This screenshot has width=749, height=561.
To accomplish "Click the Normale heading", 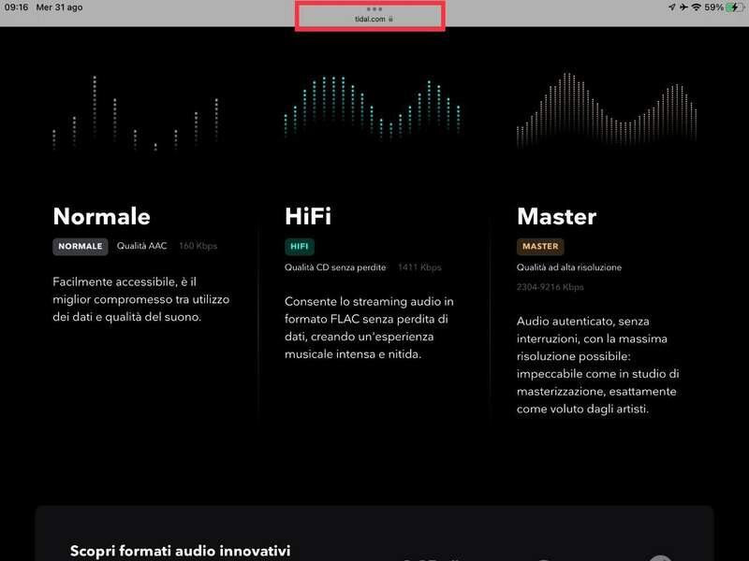I will (x=101, y=216).
